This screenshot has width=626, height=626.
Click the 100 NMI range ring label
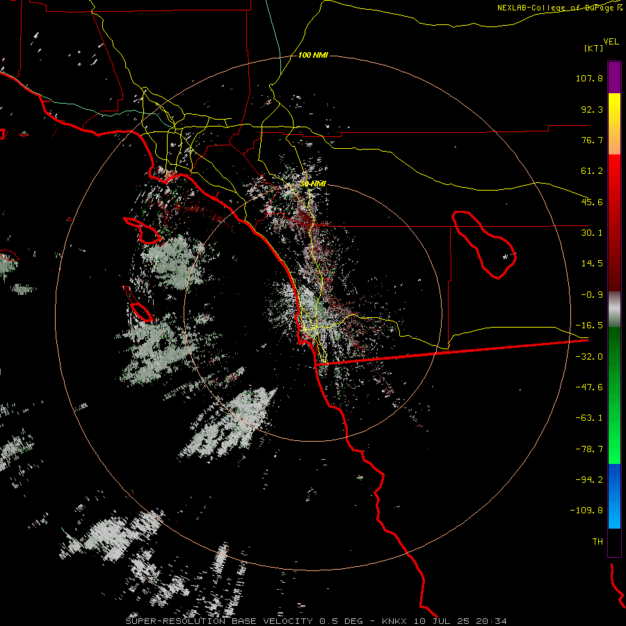(313, 55)
